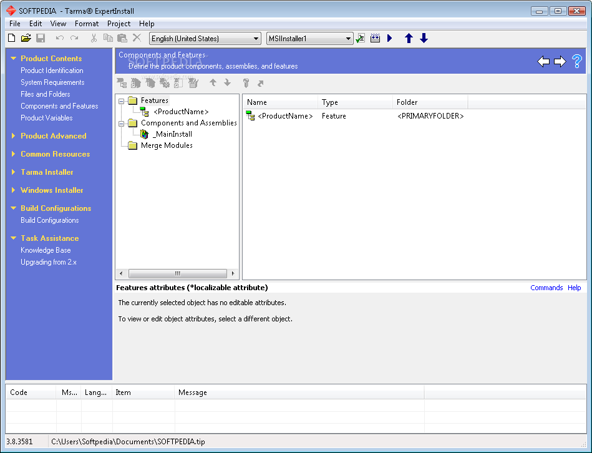Go to Product Identification page

(x=52, y=71)
